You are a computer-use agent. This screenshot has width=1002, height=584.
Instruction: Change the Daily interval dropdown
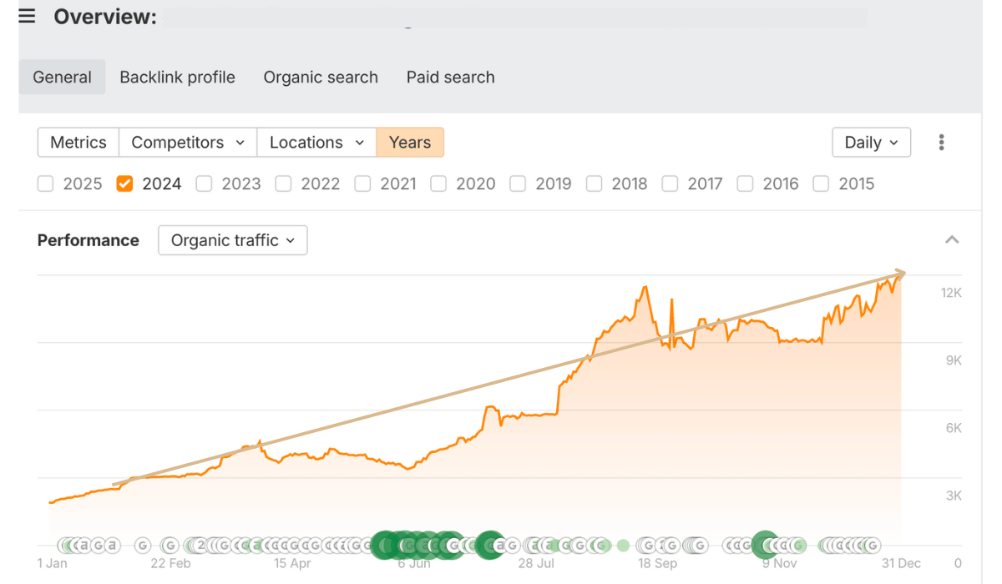click(871, 143)
